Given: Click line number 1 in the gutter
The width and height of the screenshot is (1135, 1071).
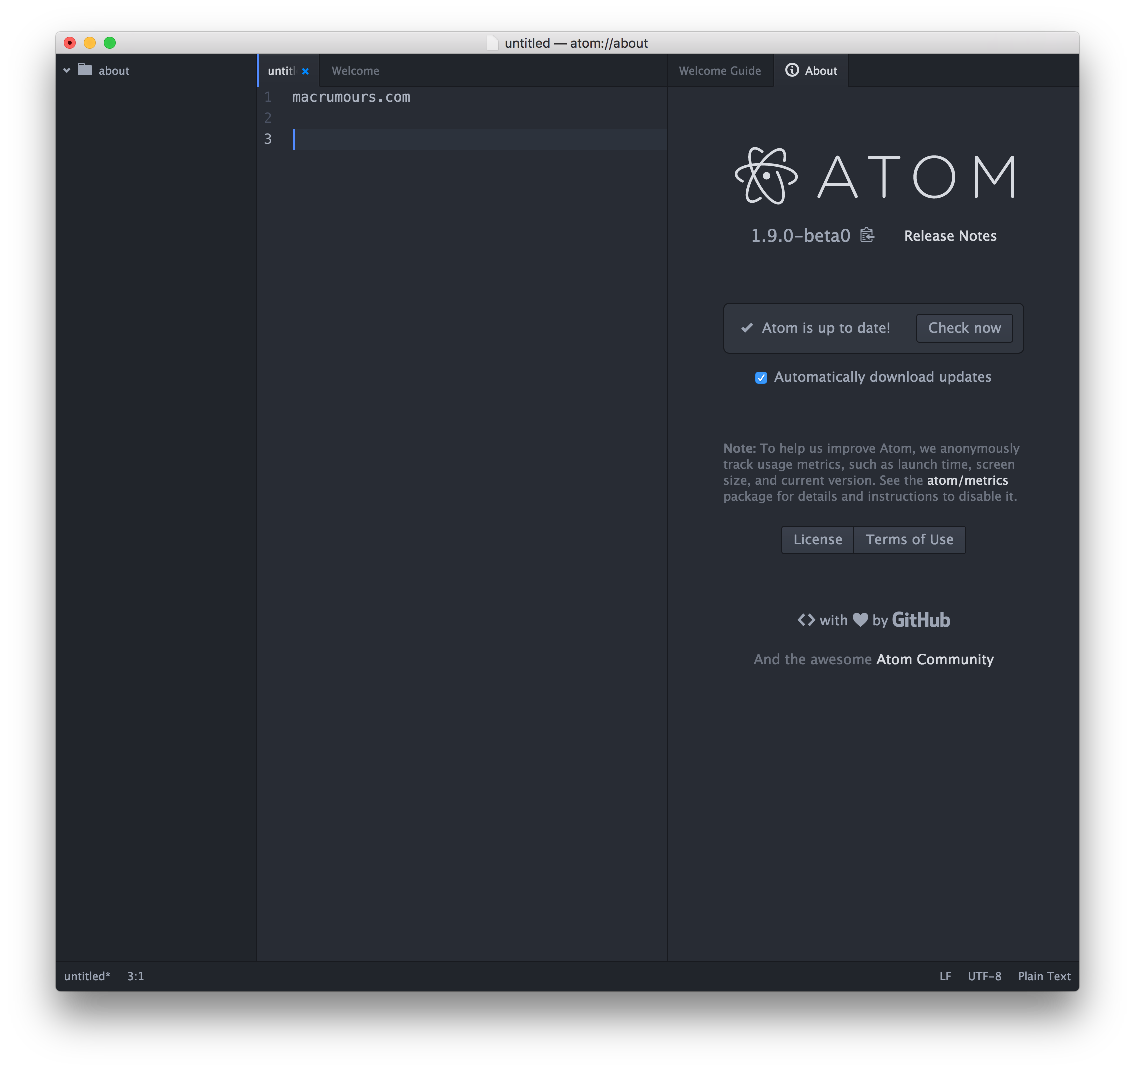Looking at the screenshot, I should pos(268,97).
